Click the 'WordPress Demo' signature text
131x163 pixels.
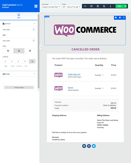[58, 140]
